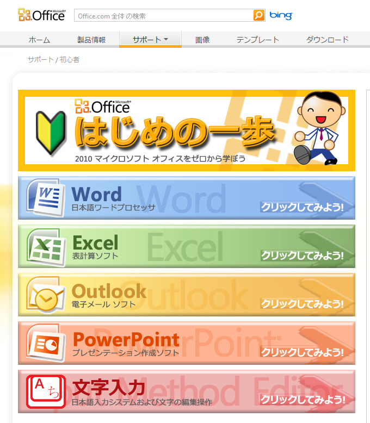The width and height of the screenshot is (370, 423).
Task: Select the サポート tab
Action: 150,39
